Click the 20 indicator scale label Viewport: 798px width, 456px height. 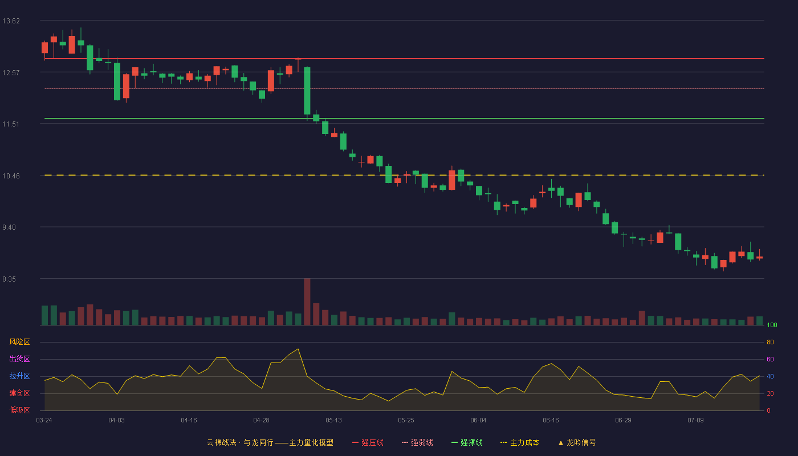(x=770, y=393)
